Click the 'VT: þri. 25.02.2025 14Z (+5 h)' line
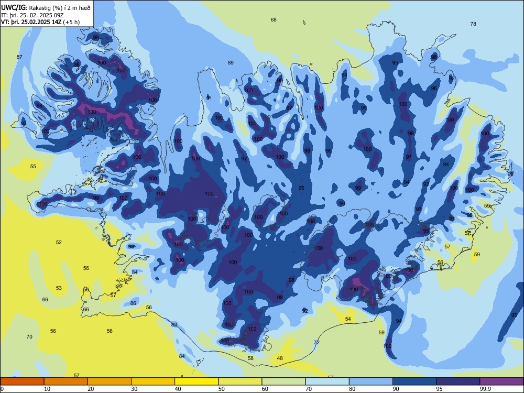Viewport: 524px width, 393px height. 40,22
